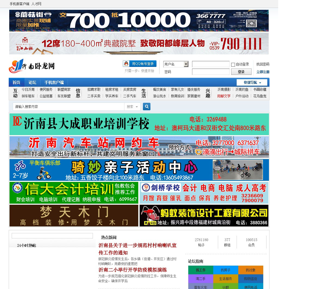Image resolution: width=326 pixels, height=289 pixels.
Task: Open the 车友联盟 link
Action: pos(64,96)
